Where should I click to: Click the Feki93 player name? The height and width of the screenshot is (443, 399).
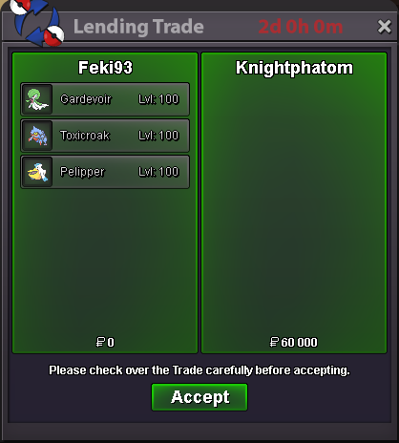click(x=105, y=68)
